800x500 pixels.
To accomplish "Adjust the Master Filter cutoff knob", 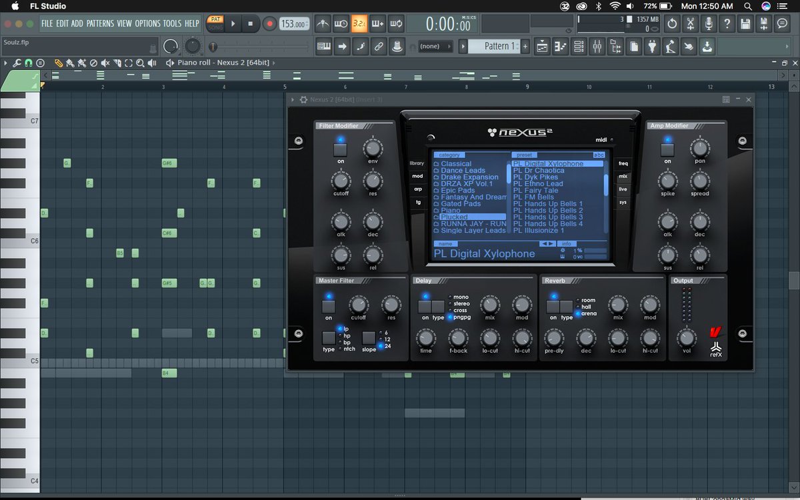I will click(x=359, y=305).
